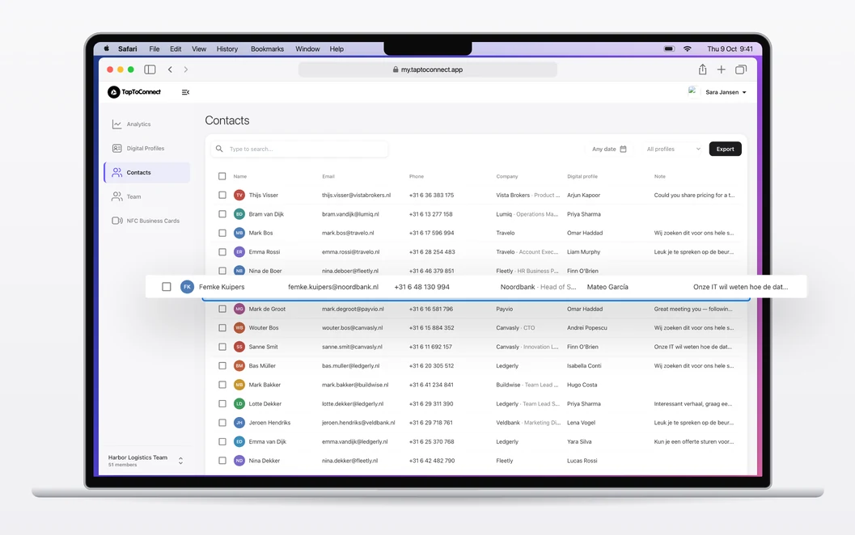
Task: Open the Safari File menu
Action: click(x=154, y=49)
